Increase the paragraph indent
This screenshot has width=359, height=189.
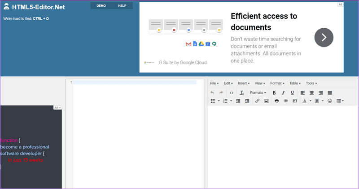[x=247, y=101]
